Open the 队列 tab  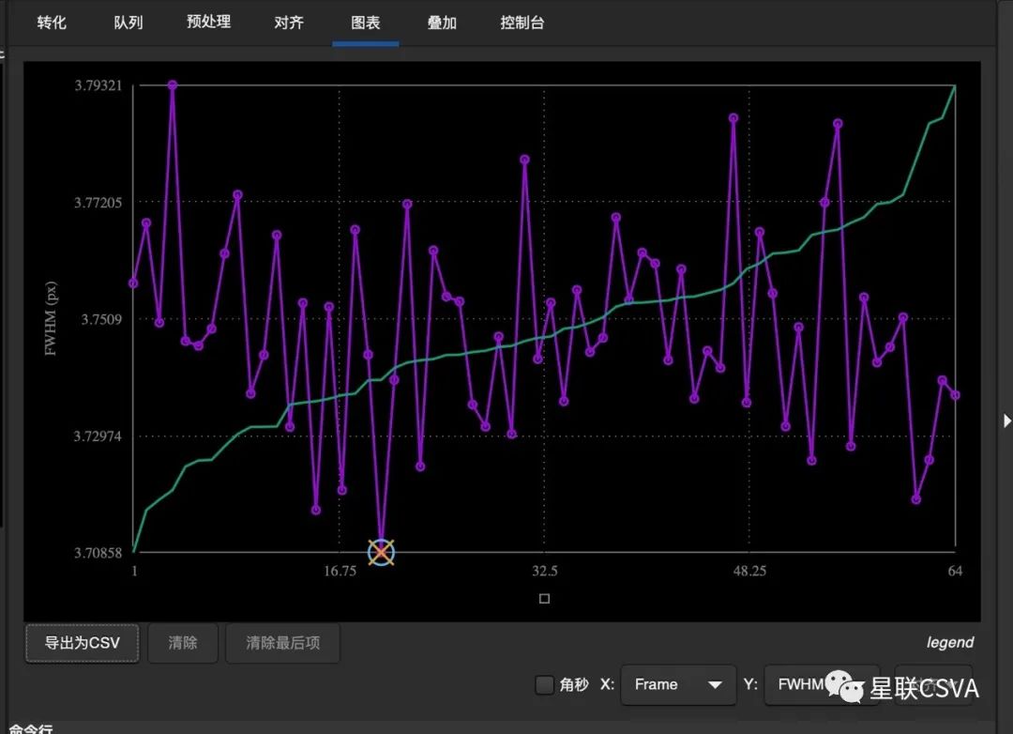click(129, 23)
